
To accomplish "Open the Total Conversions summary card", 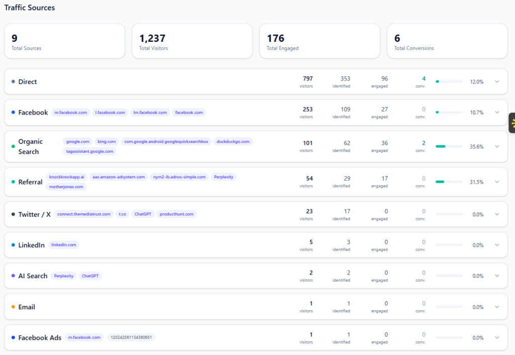I will 447,41.
